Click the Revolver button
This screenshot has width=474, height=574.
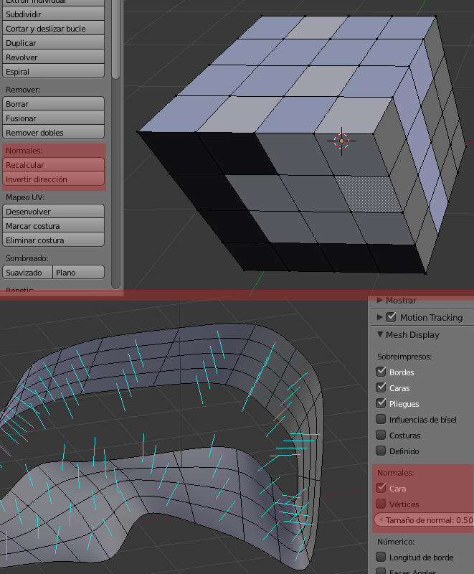tap(53, 57)
